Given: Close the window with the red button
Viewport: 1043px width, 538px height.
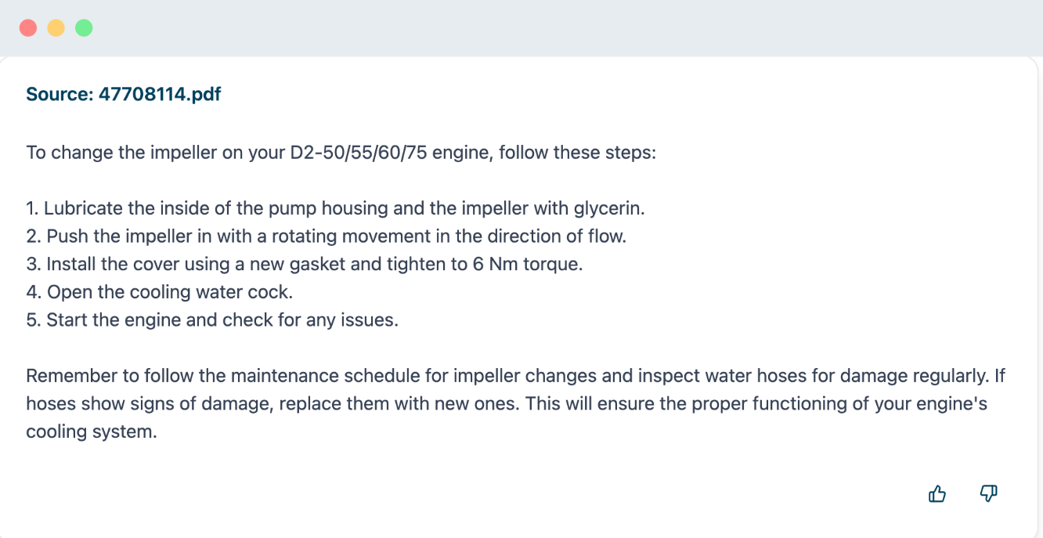Looking at the screenshot, I should tap(28, 28).
